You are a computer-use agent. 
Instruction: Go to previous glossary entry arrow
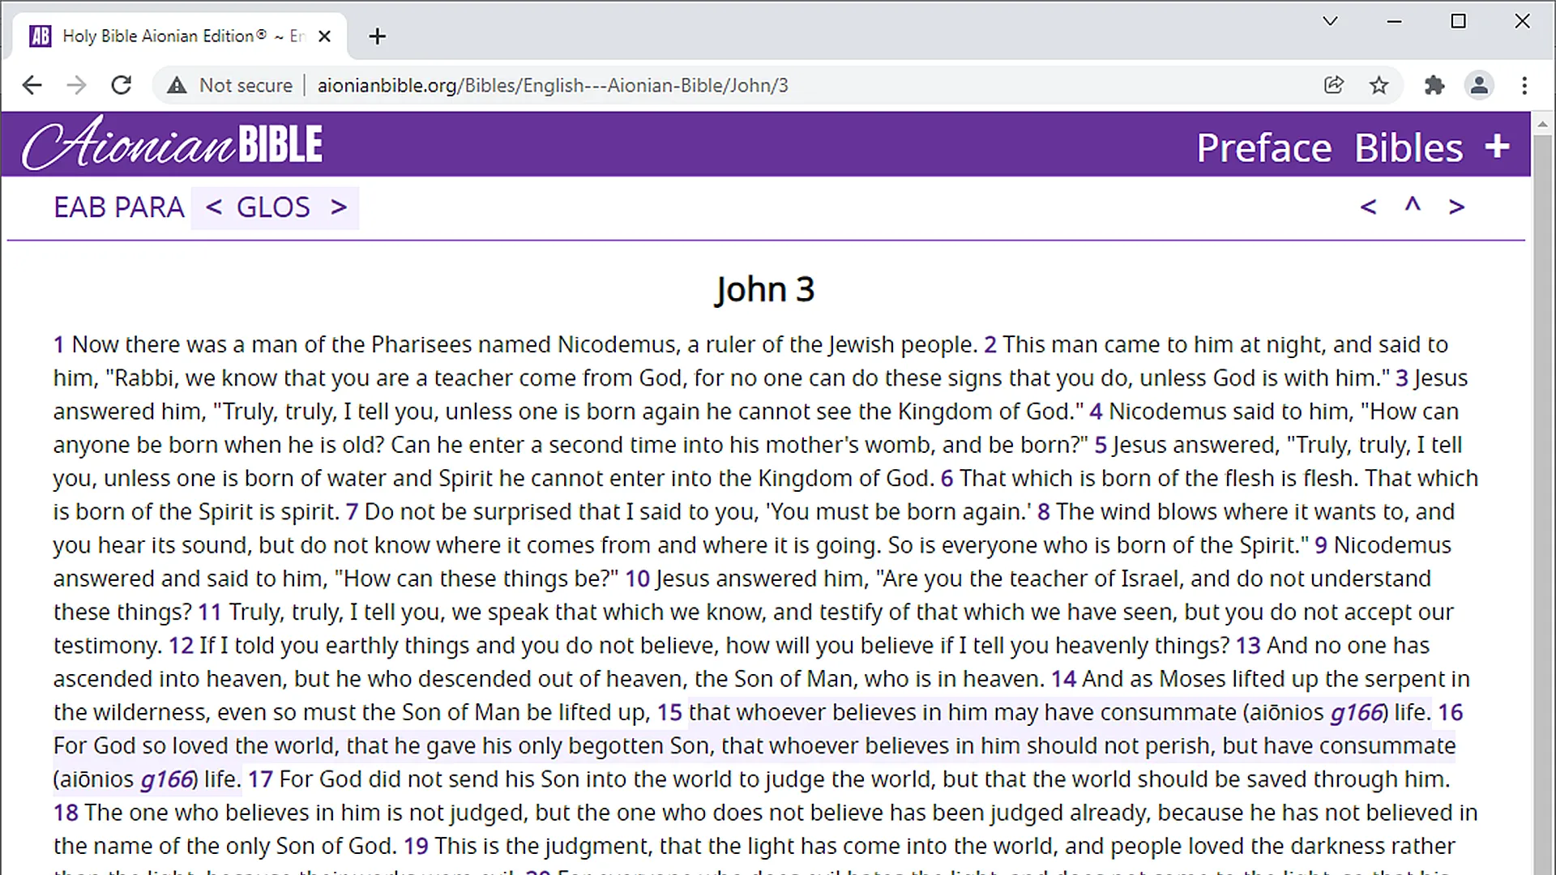(x=214, y=207)
